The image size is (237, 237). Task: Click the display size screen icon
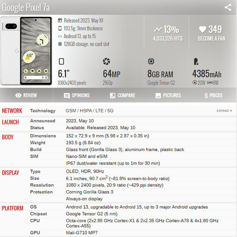(x=61, y=62)
